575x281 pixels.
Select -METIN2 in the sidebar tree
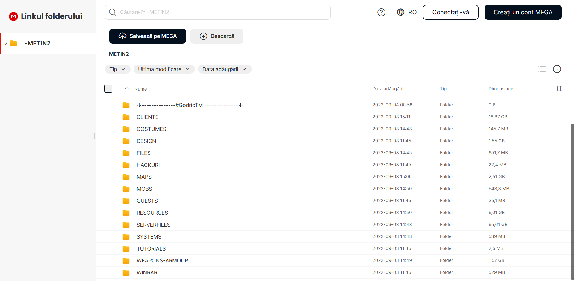pos(48,43)
